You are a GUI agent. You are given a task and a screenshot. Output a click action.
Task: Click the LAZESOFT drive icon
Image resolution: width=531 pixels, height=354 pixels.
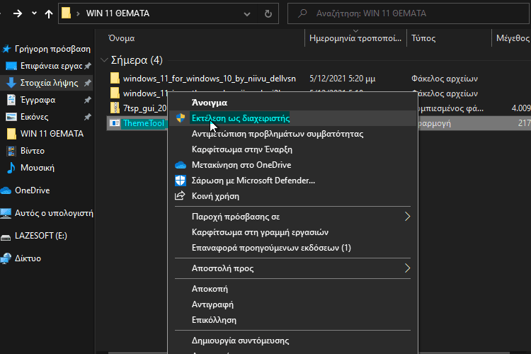point(6,236)
